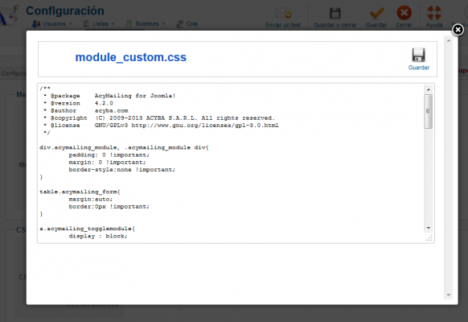Click the modal's outer scroll down arrow
This screenshot has height=322, width=468.
point(449,295)
